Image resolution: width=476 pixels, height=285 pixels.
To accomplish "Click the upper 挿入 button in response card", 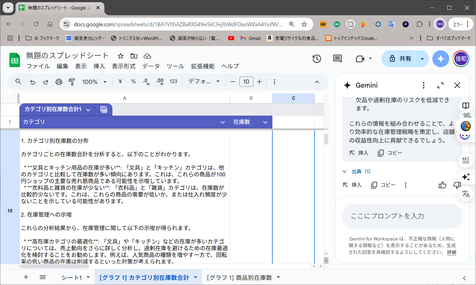I will (x=359, y=153).
